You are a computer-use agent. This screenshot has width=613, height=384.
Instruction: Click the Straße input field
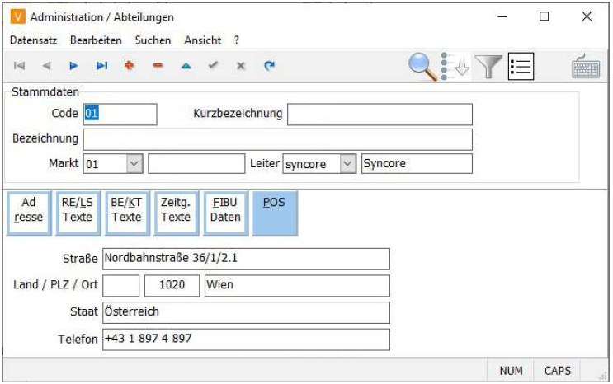coord(246,259)
